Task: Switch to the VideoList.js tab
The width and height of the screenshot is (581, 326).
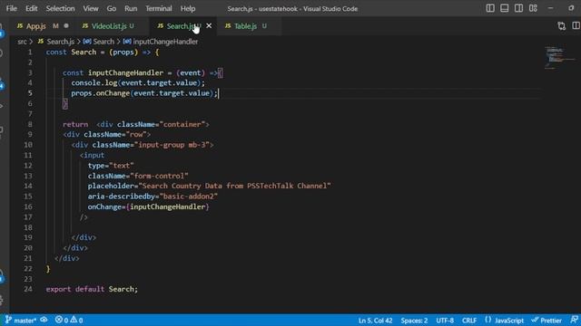Action: pos(109,26)
